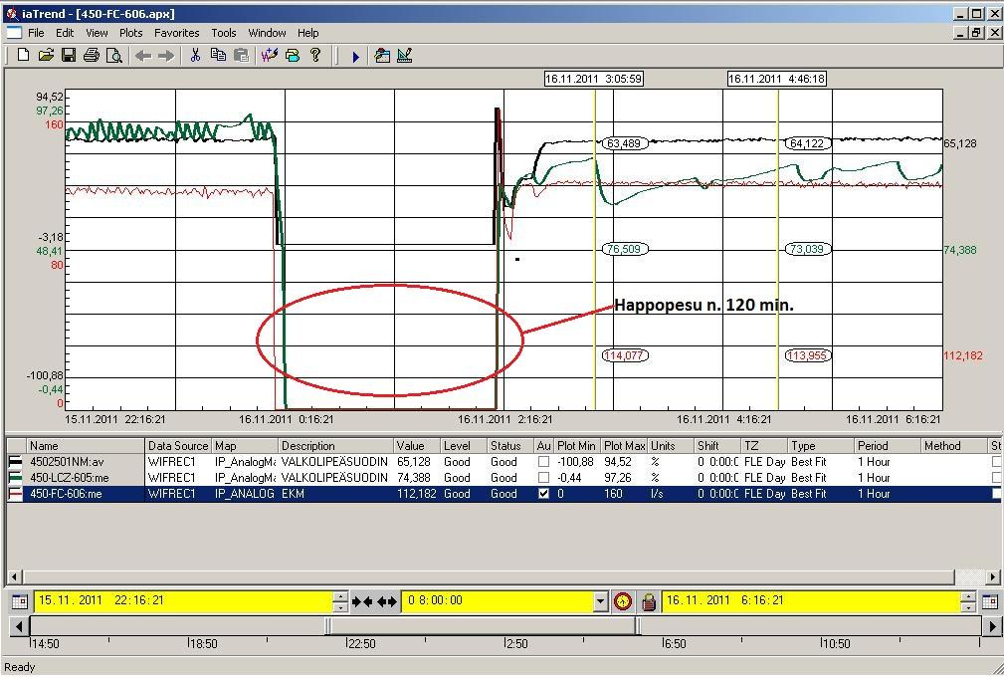Enable Auto scale for 4502501NM:av row
The height and width of the screenshot is (679, 1004).
point(543,461)
